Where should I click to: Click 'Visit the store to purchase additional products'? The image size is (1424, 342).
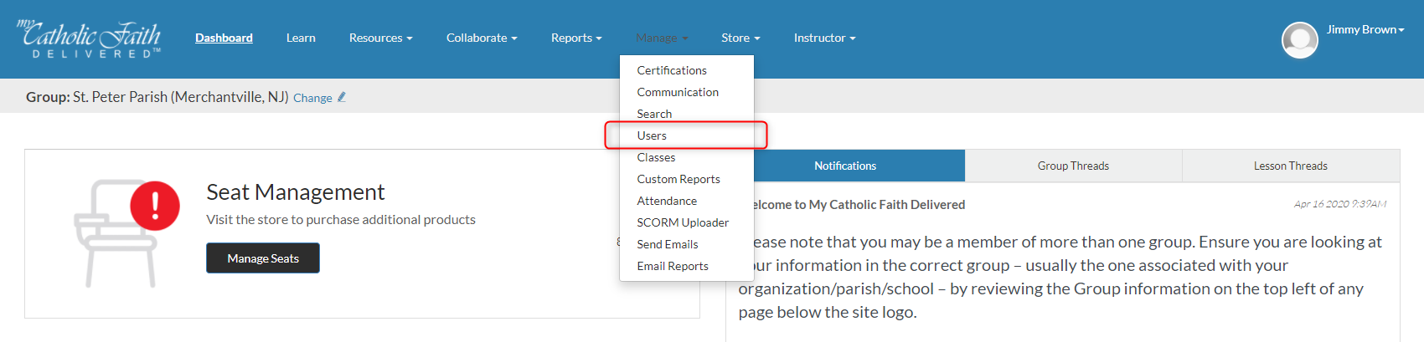[x=341, y=220]
